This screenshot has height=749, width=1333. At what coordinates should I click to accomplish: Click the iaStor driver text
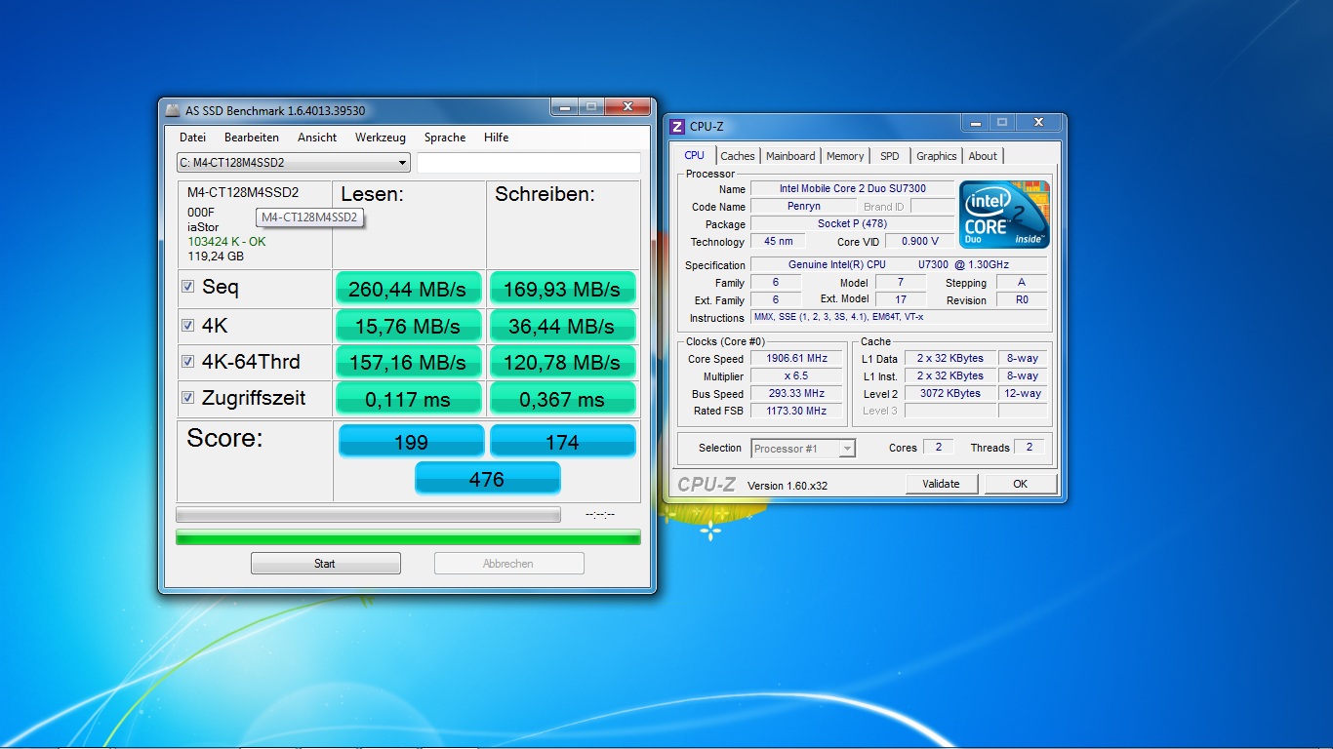(x=203, y=227)
